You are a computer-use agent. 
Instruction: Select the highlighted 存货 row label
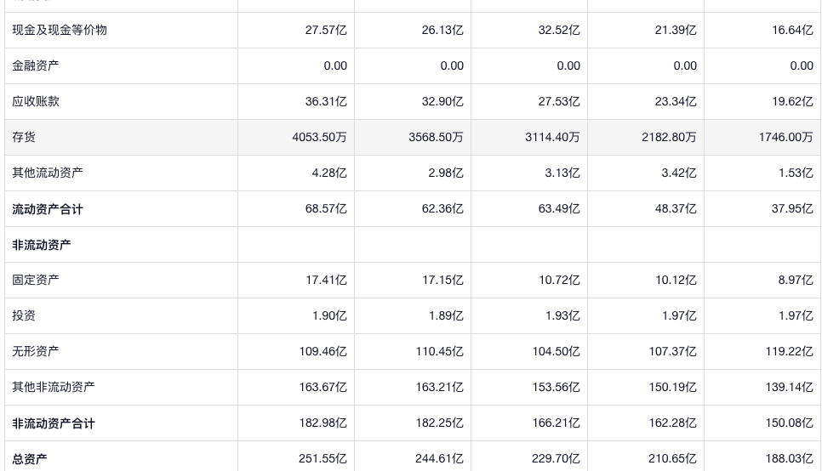tap(24, 137)
